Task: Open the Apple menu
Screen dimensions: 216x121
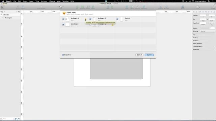Action: click(x=3, y=1)
